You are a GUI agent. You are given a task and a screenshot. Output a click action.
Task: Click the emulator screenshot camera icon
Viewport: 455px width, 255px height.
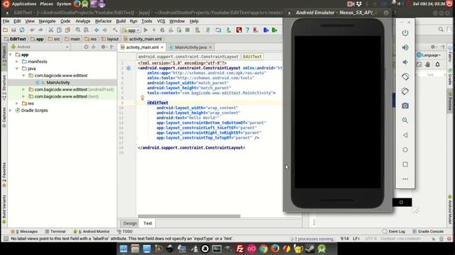point(405,106)
